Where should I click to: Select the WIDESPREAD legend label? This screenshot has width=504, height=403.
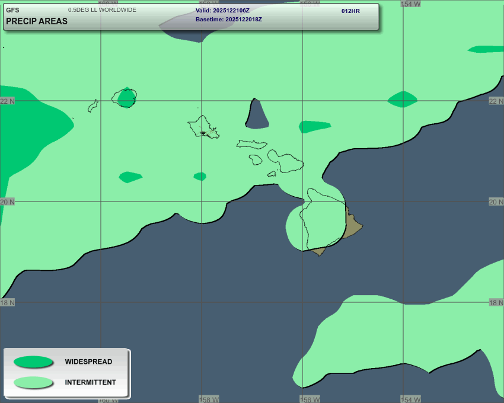click(x=88, y=362)
